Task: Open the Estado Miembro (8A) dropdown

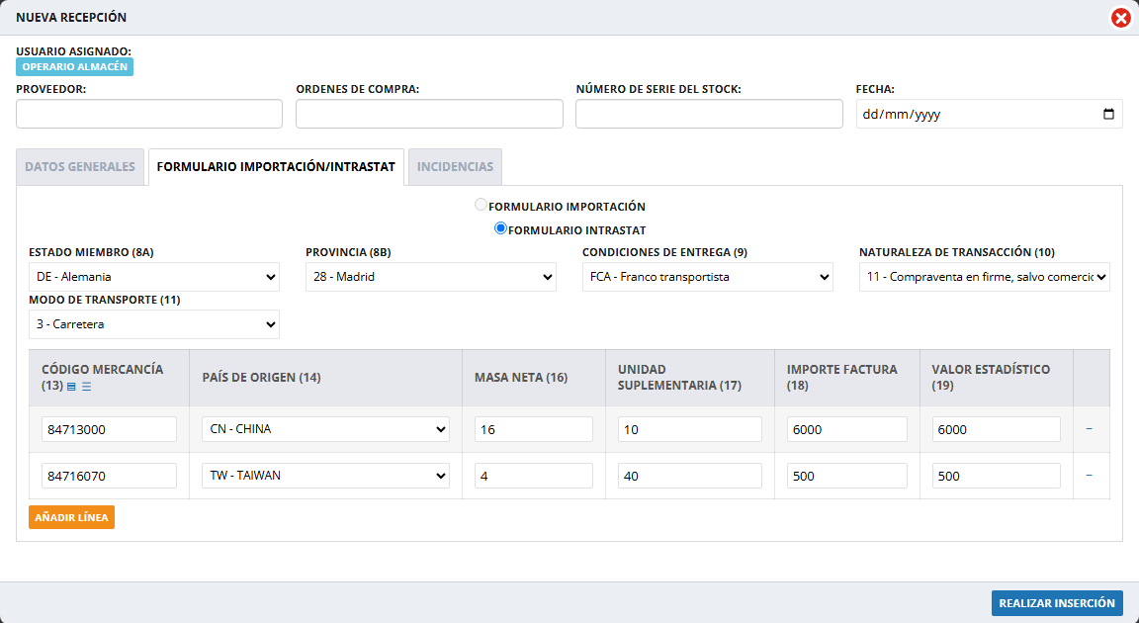Action: click(154, 277)
